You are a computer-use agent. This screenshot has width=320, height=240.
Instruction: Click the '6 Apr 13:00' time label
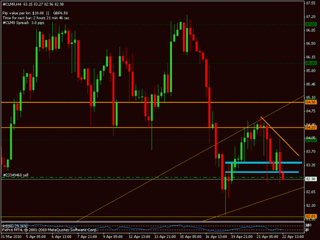click(x=61, y=236)
